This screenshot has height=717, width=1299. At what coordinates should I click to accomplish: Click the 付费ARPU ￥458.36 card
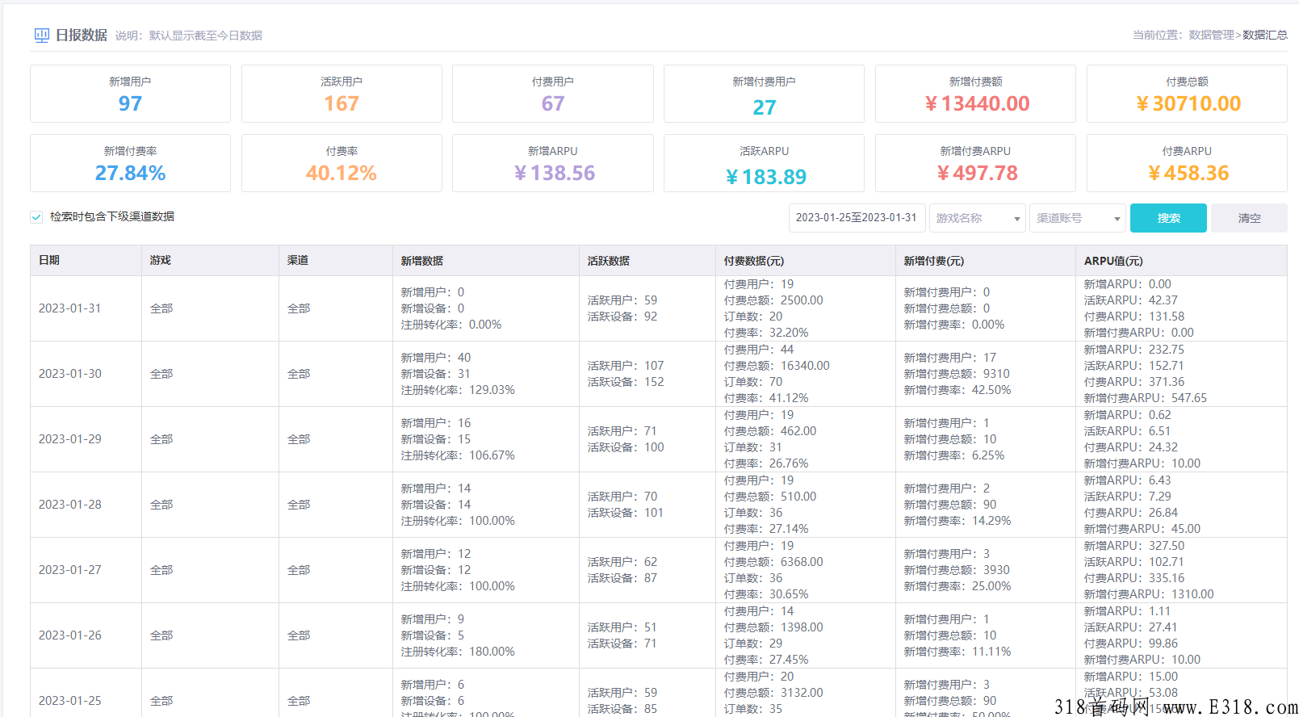click(x=1187, y=163)
